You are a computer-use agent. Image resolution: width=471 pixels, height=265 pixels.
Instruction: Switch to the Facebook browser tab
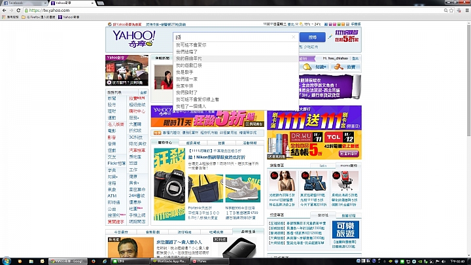coord(24,3)
